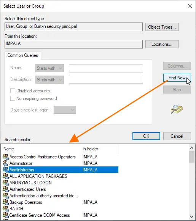
Task: Select ALL APPLICATION PACKAGES group icon
Action: (6, 176)
